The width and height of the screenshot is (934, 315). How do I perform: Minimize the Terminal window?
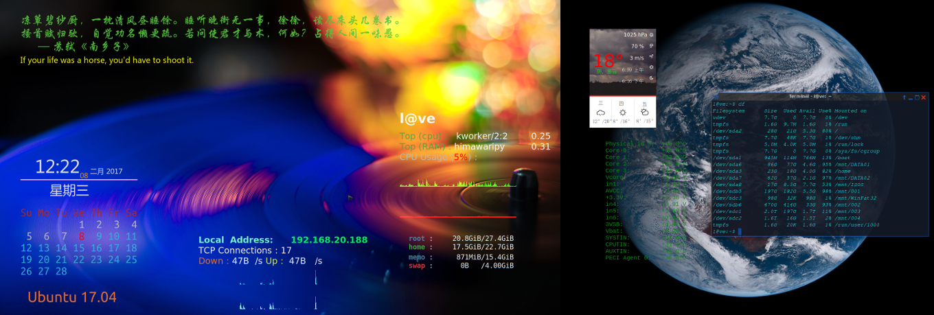coord(911,97)
